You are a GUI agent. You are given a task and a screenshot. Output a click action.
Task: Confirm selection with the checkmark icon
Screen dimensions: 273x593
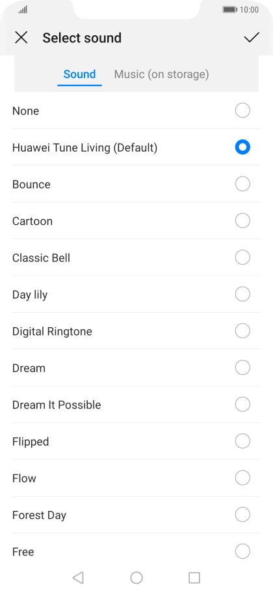(252, 37)
